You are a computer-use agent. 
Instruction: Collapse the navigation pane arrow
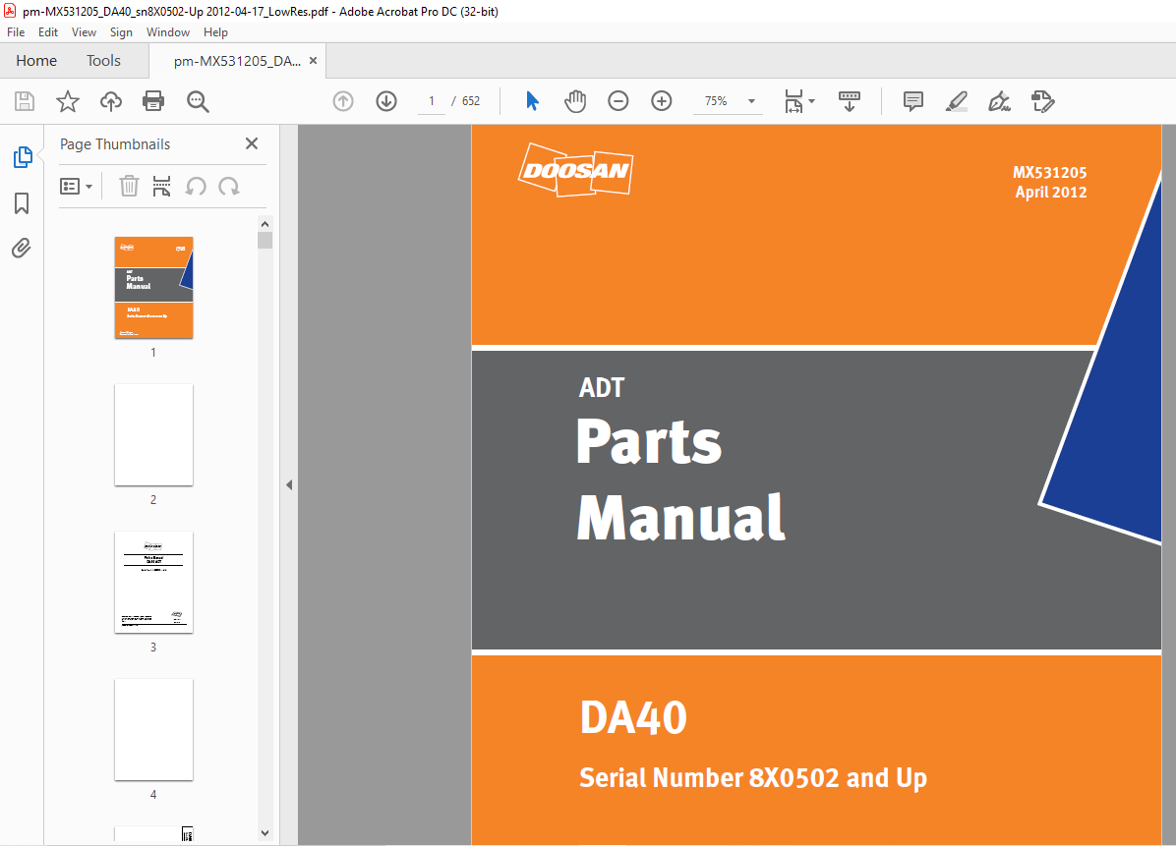coord(289,484)
